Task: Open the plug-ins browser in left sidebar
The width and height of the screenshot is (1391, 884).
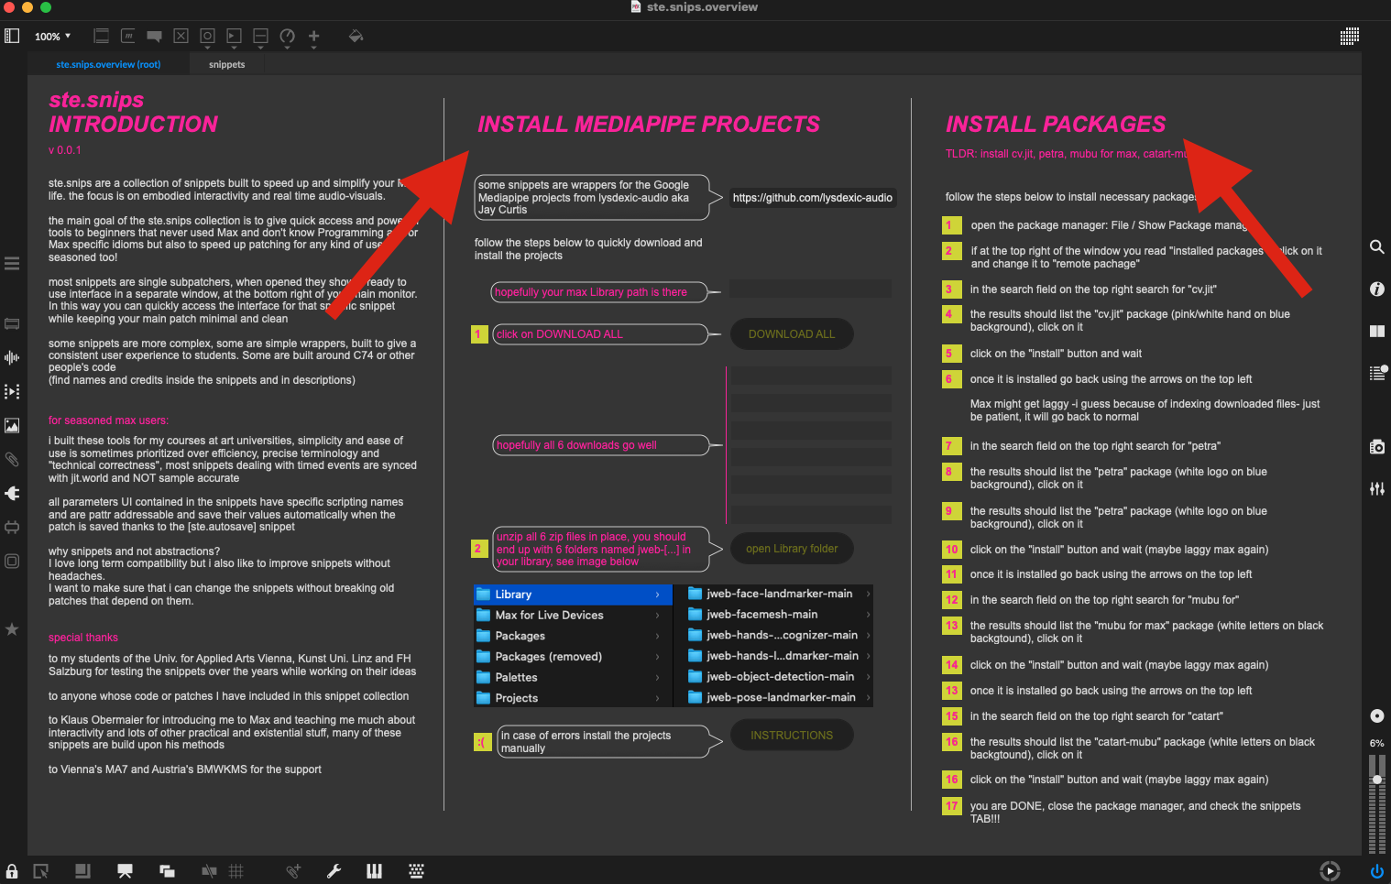Action: (12, 493)
